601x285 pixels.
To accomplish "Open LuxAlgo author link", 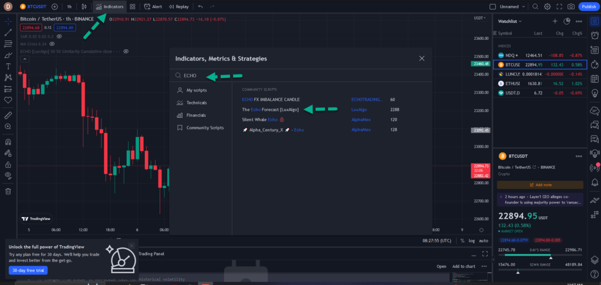I will 359,110.
